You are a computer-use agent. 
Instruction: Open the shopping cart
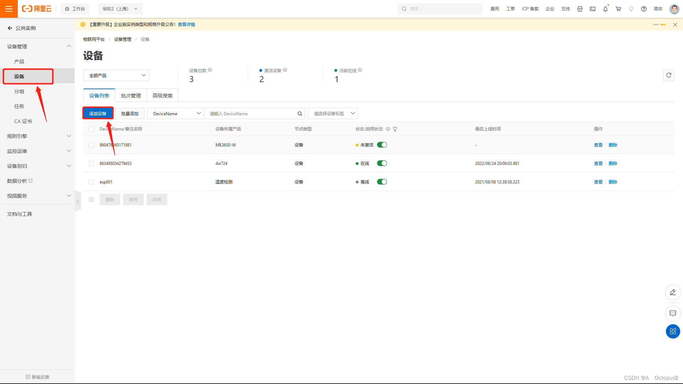tap(618, 9)
